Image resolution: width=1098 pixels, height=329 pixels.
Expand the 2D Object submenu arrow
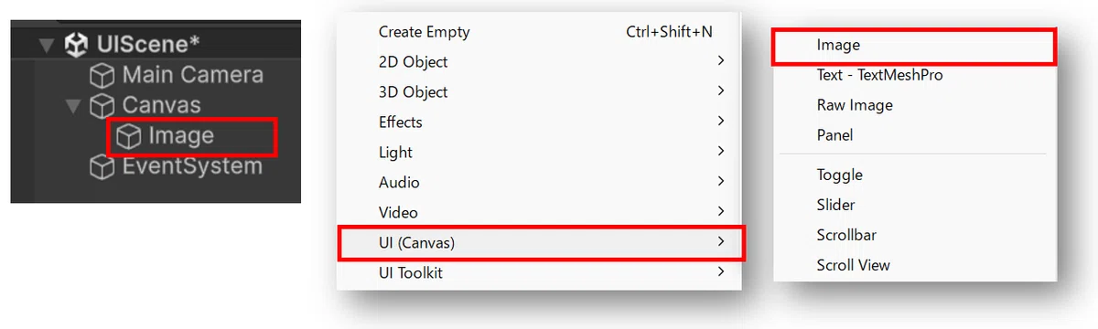pos(721,61)
